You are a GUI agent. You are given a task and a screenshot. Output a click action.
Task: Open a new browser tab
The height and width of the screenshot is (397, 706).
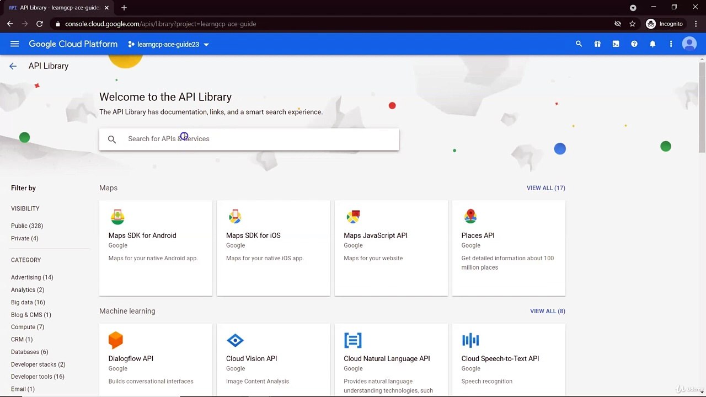[x=124, y=8]
